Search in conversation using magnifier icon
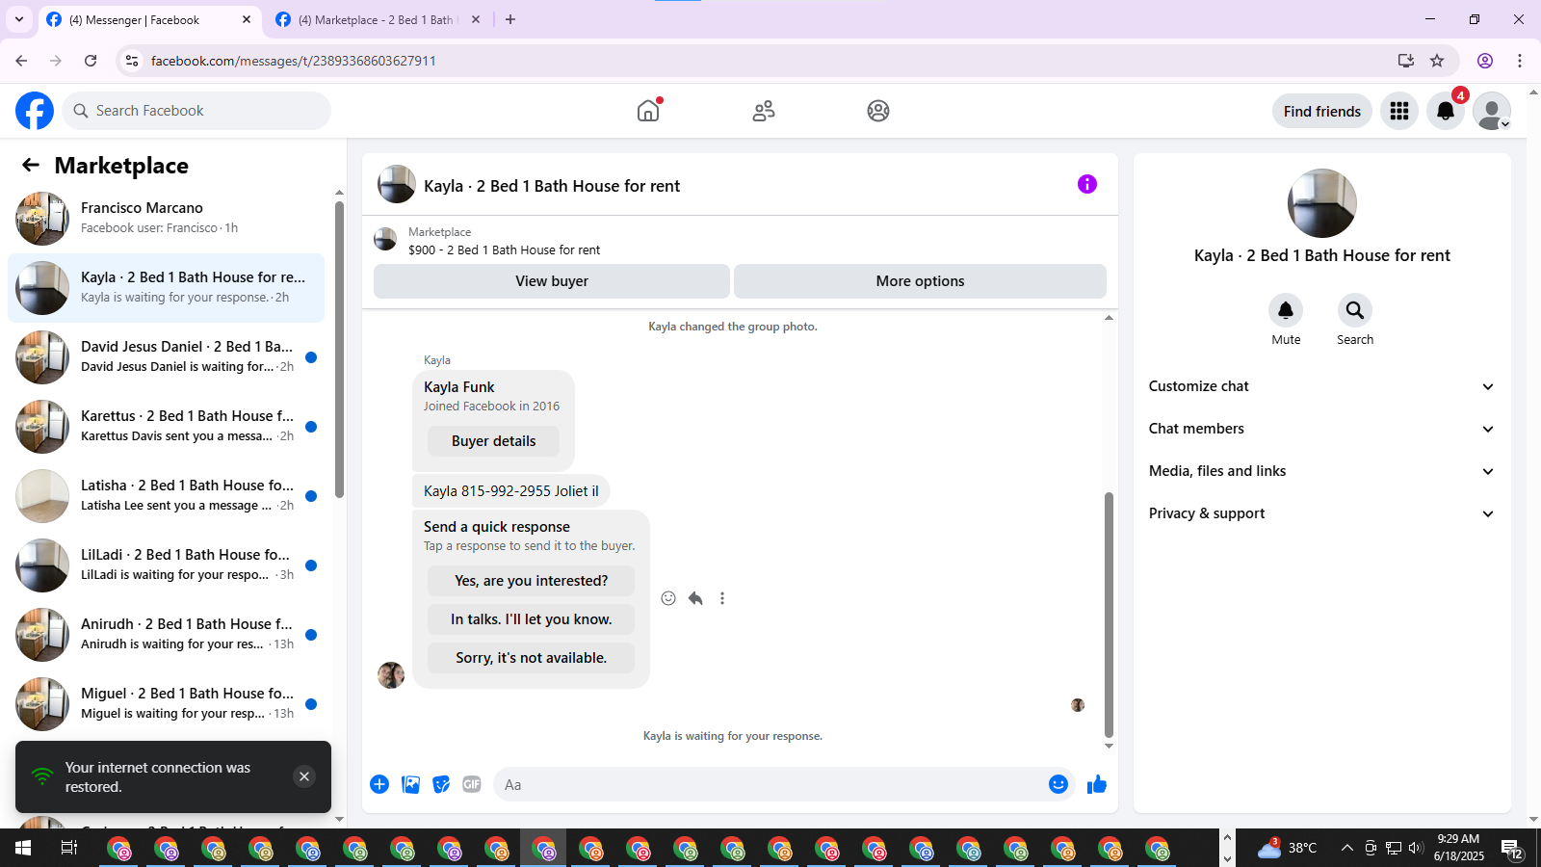Screen dimensions: 1541x867 (1355, 310)
